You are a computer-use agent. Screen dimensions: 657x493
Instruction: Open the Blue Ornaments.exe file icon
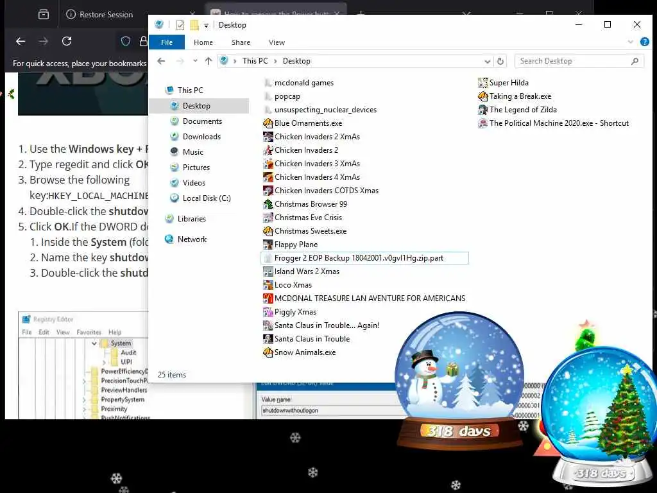[x=268, y=123]
